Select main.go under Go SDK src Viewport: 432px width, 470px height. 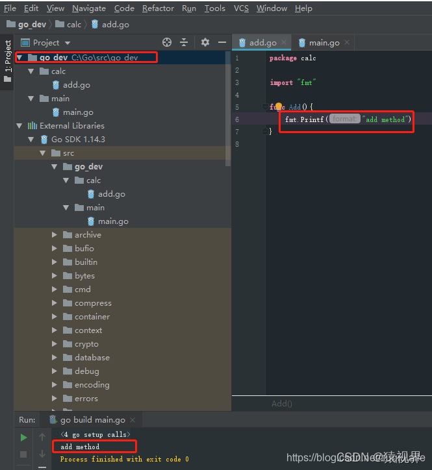pos(113,221)
